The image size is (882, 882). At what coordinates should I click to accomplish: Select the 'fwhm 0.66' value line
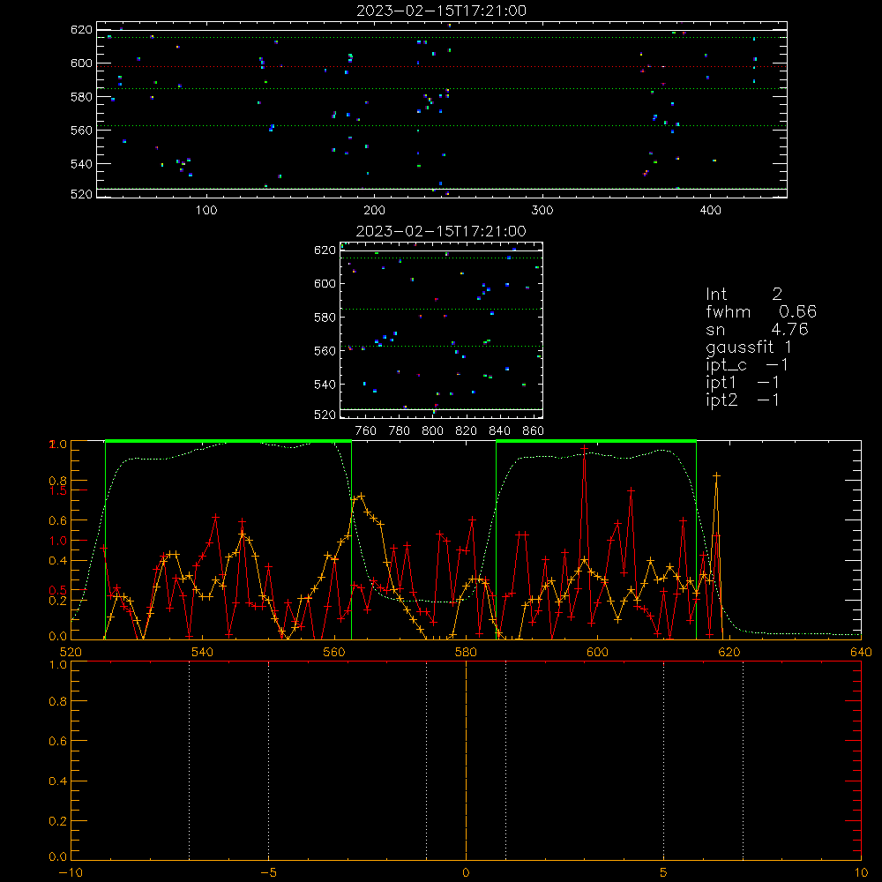coord(761,311)
